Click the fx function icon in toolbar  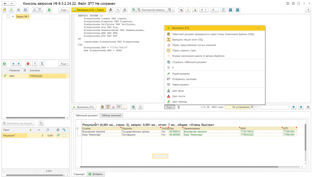click(x=111, y=10)
